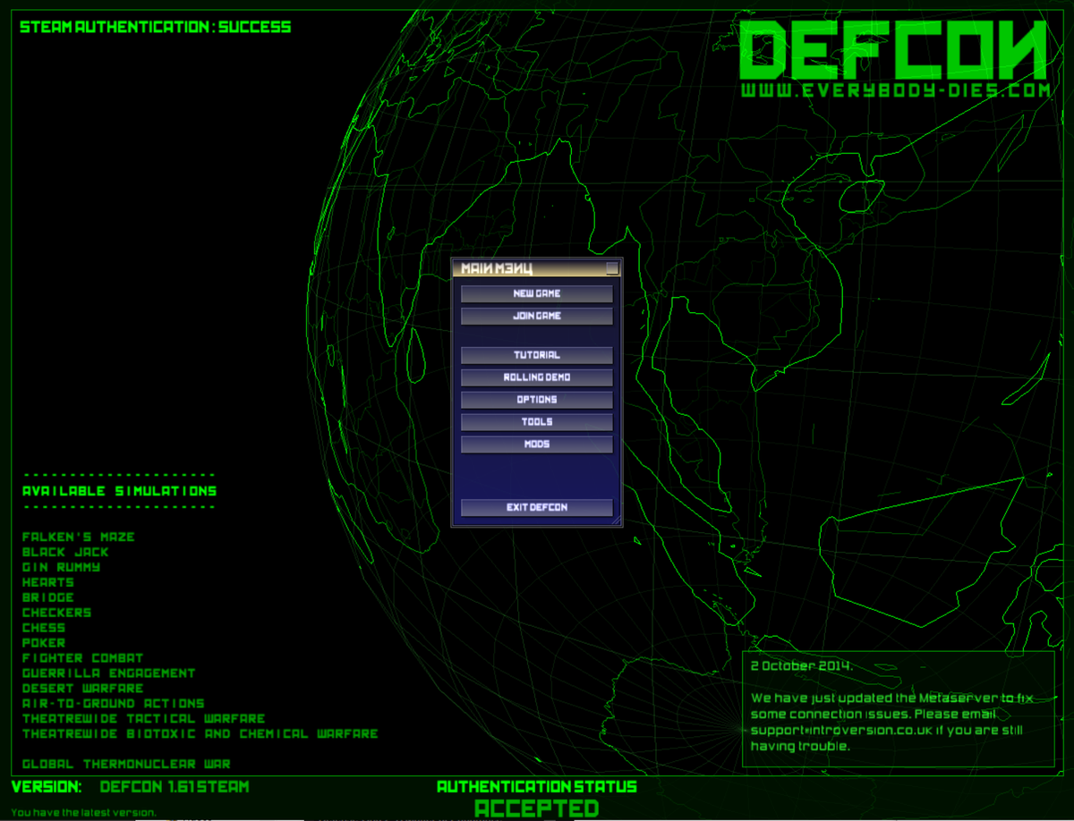Select 'Desert Warfare' list entry

pos(83,689)
